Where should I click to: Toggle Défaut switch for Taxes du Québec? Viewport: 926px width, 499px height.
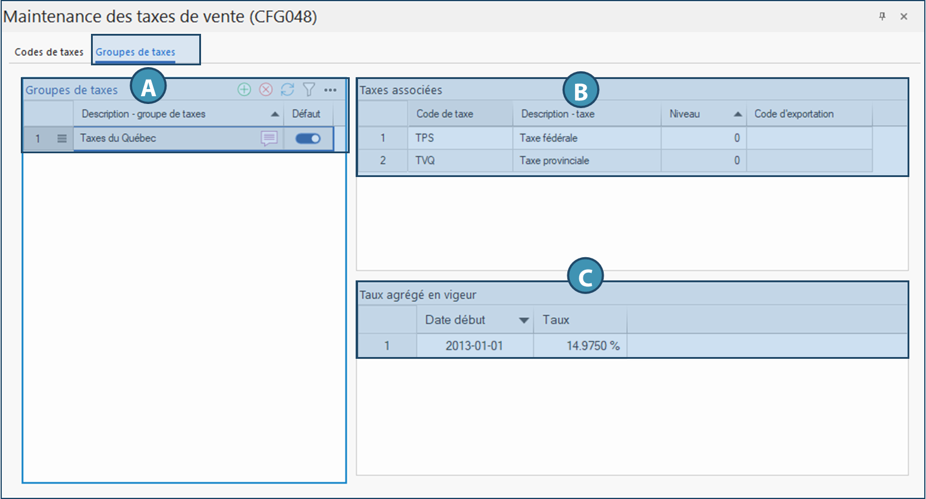(308, 138)
